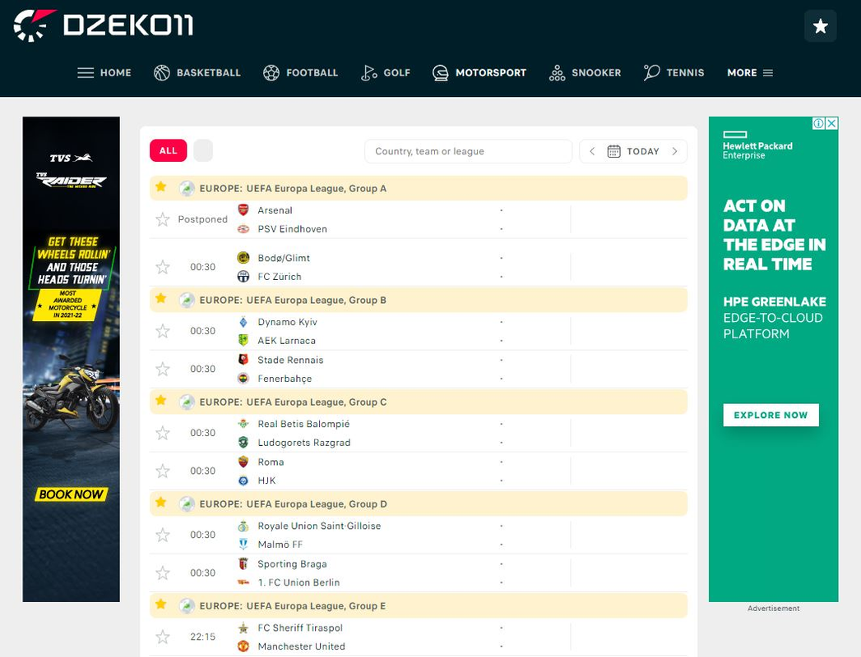Unfavorite Europa League Group B star
861x657 pixels.
161,298
